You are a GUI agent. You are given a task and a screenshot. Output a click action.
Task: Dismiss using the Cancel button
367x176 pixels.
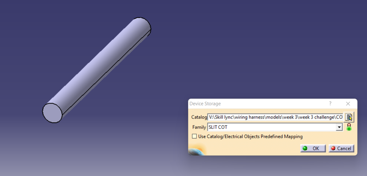[341, 148]
